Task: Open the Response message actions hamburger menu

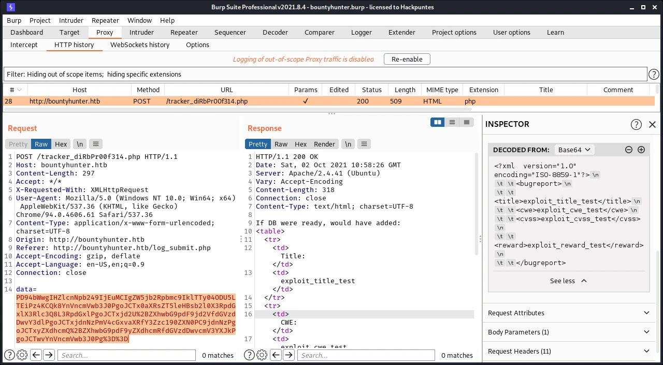Action: click(364, 144)
